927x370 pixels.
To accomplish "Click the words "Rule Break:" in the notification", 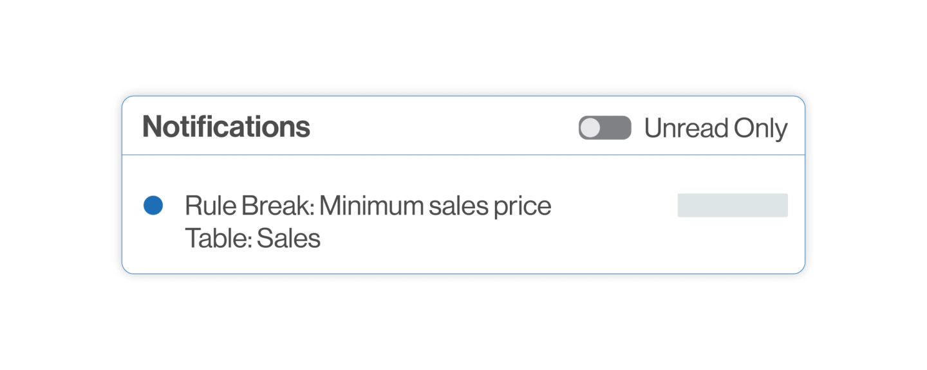I will pyautogui.click(x=249, y=206).
